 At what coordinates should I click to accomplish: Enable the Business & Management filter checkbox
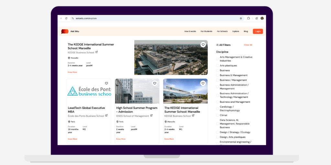point(218,75)
